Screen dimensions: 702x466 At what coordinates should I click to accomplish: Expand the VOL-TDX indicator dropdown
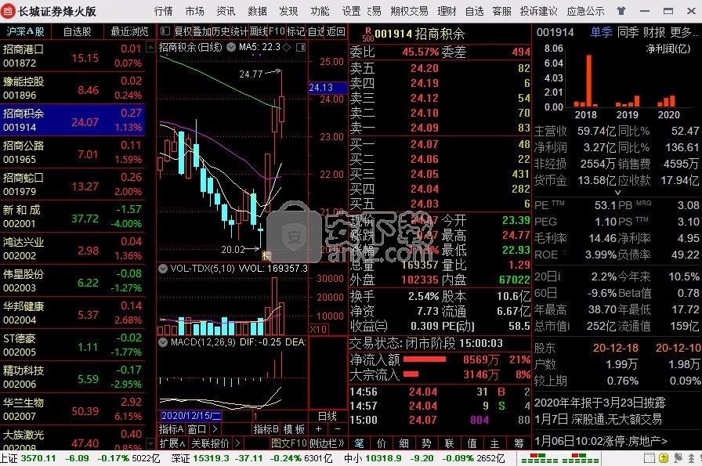pos(163,269)
